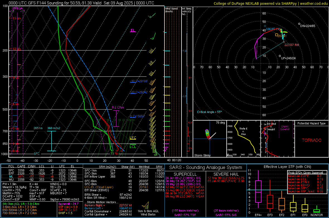Select the magenta EL marker on the skew-T

pos(133,31)
